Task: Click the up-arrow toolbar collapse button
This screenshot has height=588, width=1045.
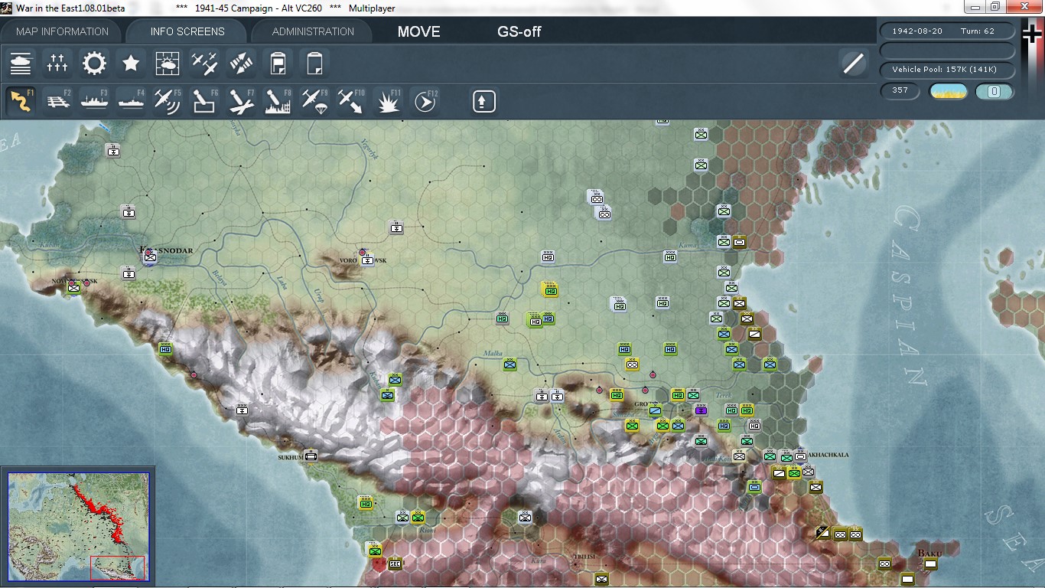Action: tap(483, 101)
